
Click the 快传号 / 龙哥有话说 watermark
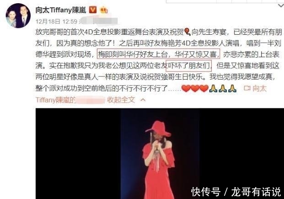click(x=236, y=192)
